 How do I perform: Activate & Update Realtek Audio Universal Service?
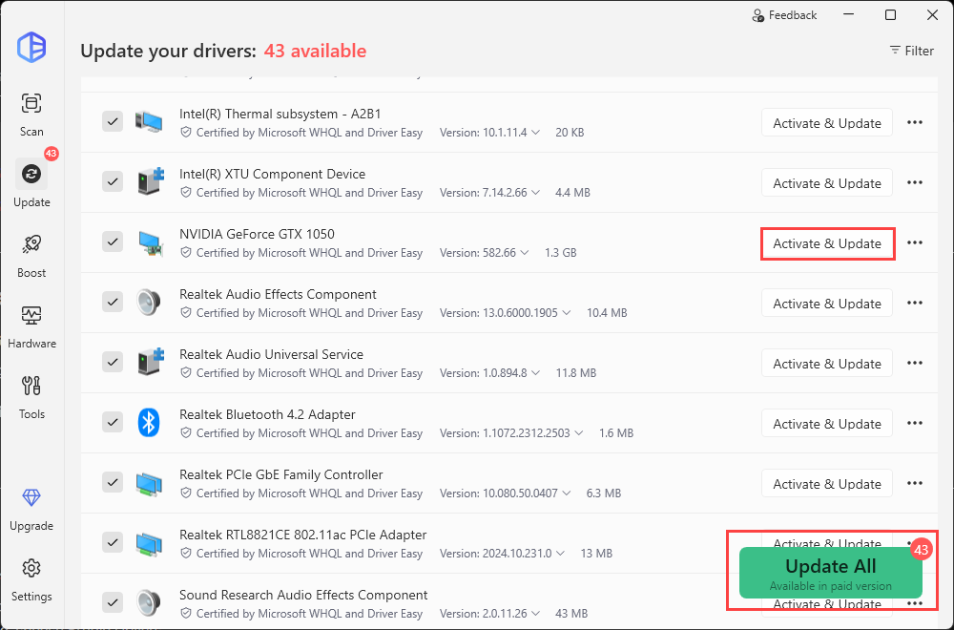coord(827,364)
